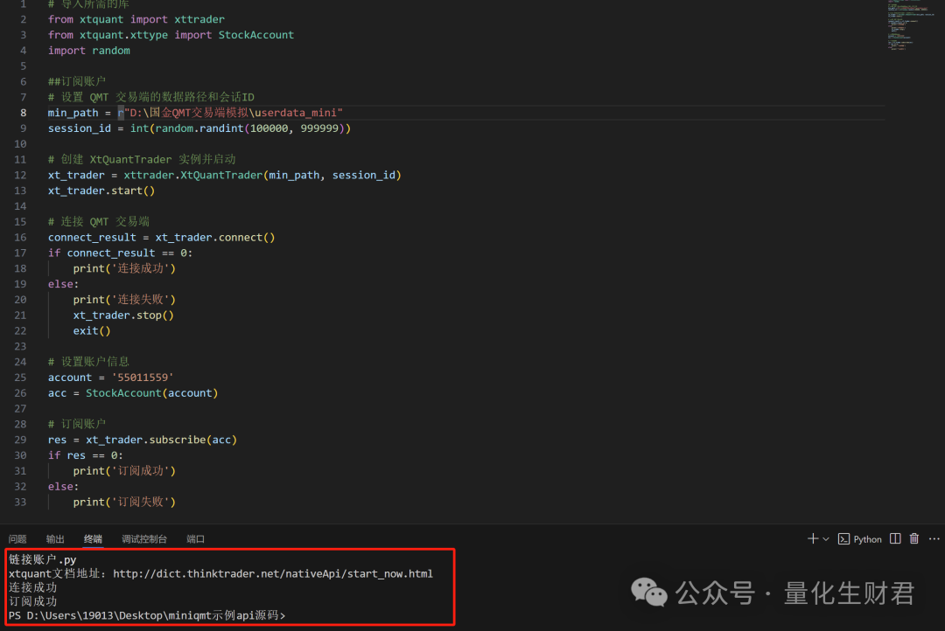Select the Python terminal session icon
Image resolution: width=945 pixels, height=631 pixels.
[844, 539]
